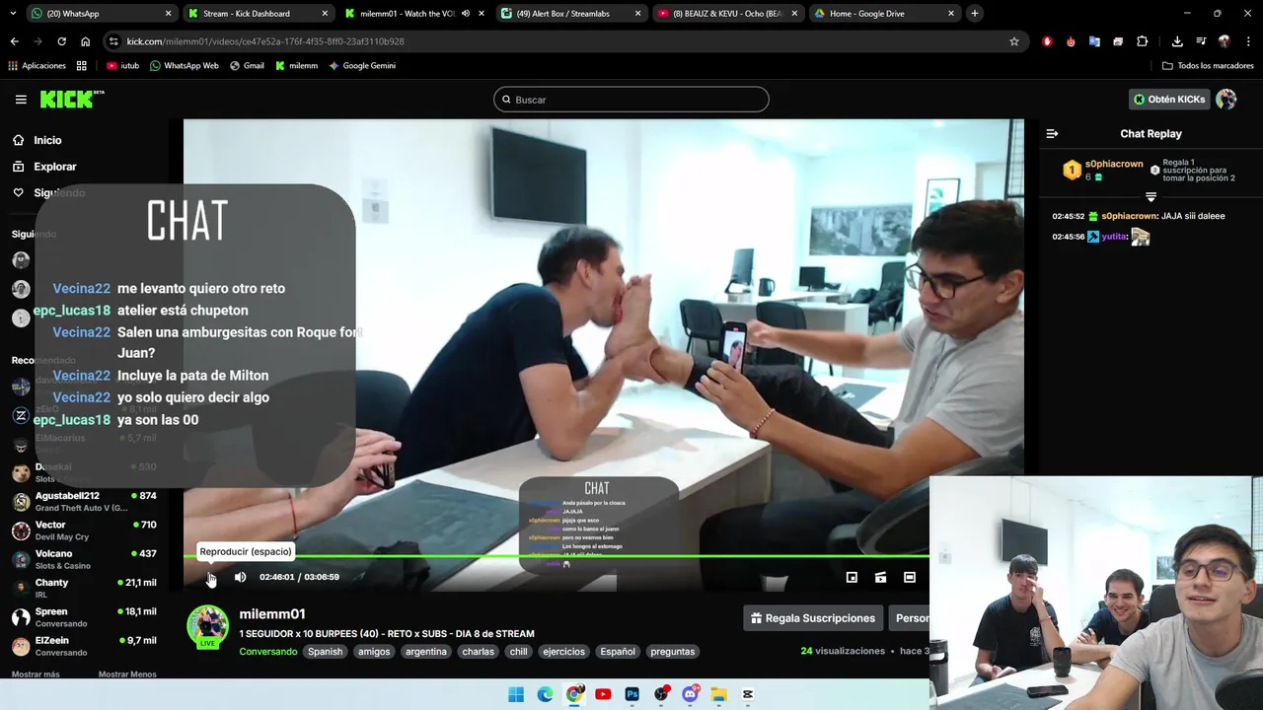Open Volcano channel in sidebar
1263x710 pixels.
point(84,559)
